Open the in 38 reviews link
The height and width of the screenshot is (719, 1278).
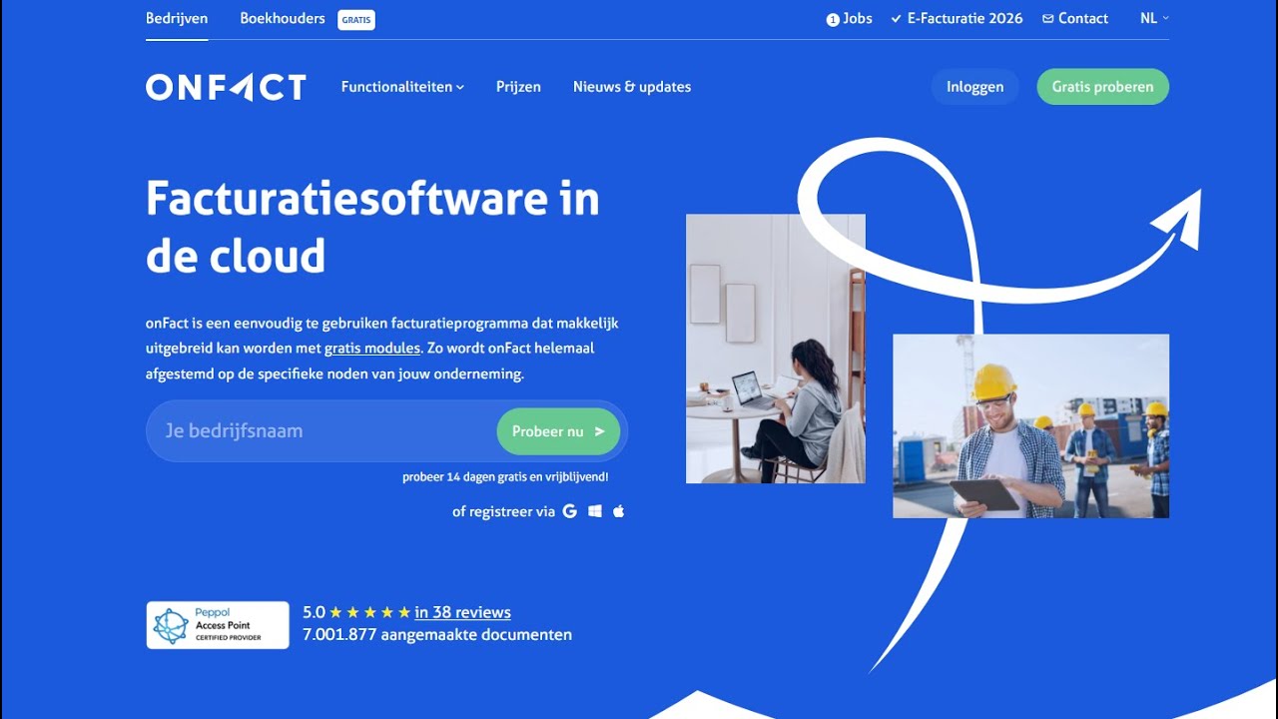tap(462, 612)
